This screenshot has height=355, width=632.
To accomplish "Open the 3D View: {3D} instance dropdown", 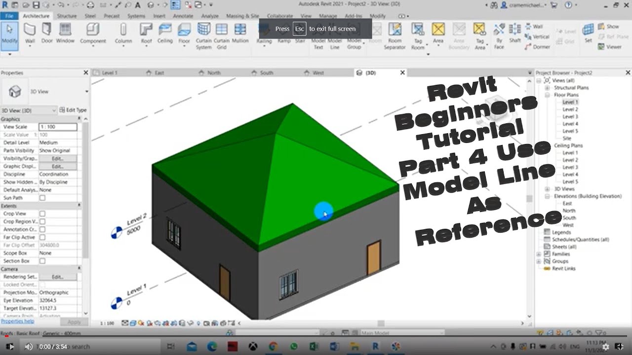I will click(x=29, y=110).
